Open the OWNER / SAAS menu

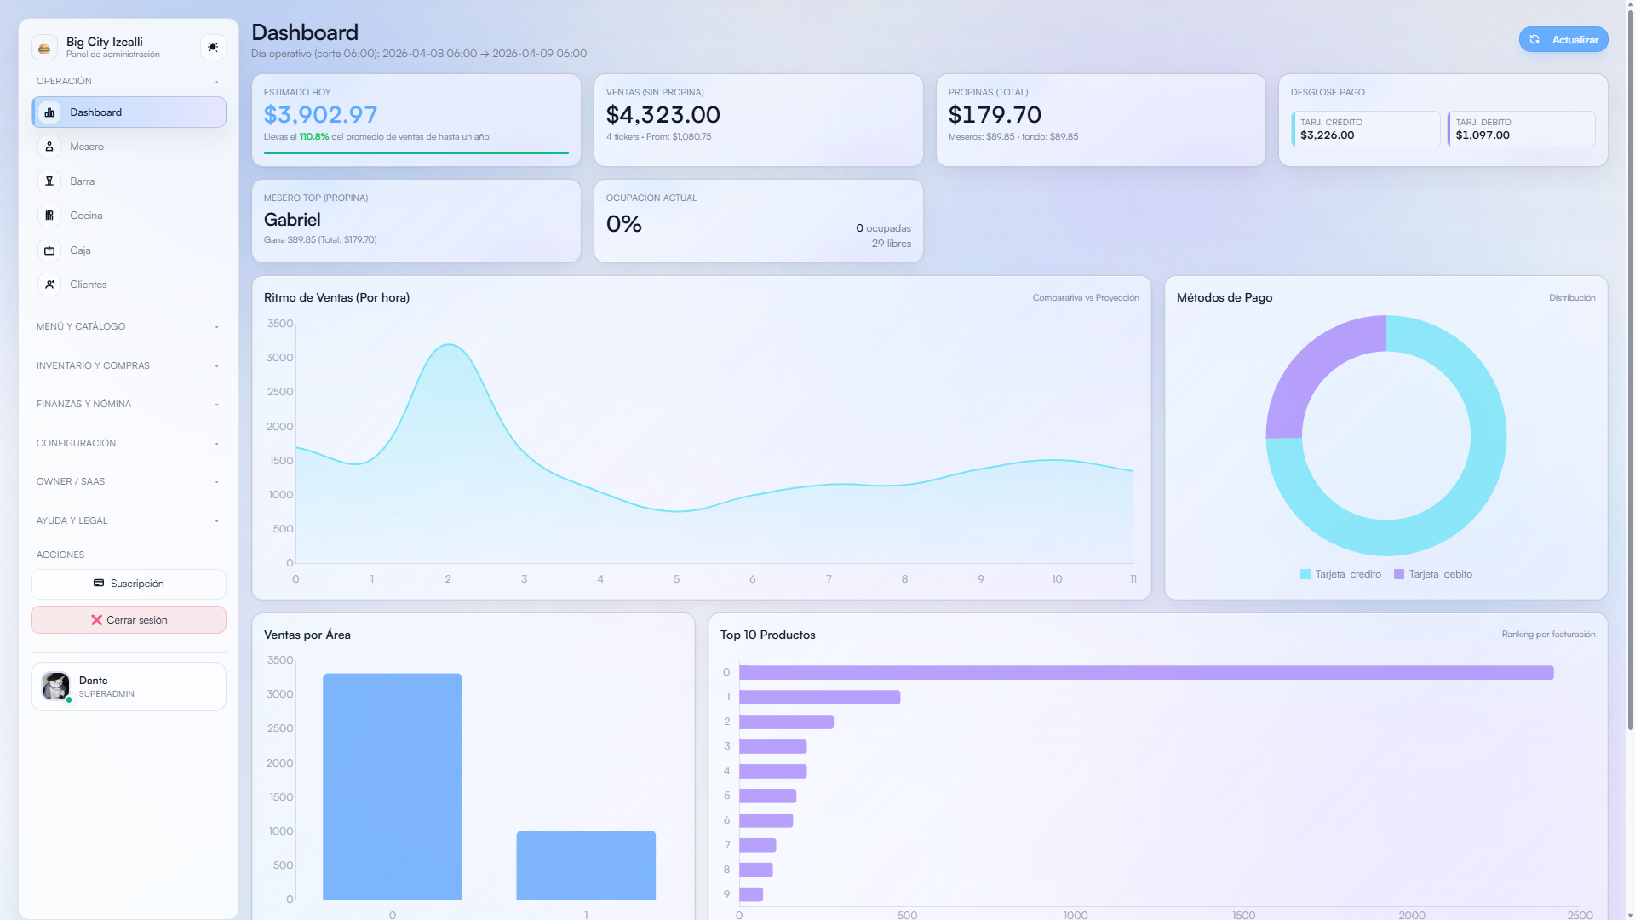coord(128,481)
